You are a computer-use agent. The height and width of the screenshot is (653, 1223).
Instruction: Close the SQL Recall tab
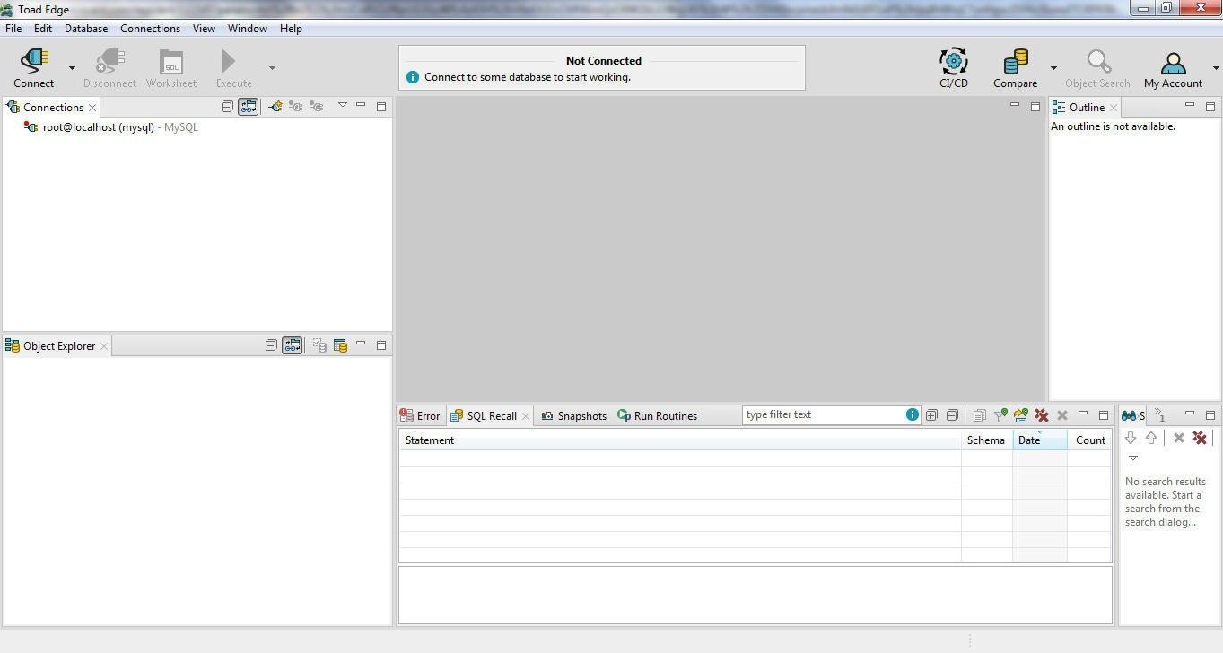click(x=526, y=416)
